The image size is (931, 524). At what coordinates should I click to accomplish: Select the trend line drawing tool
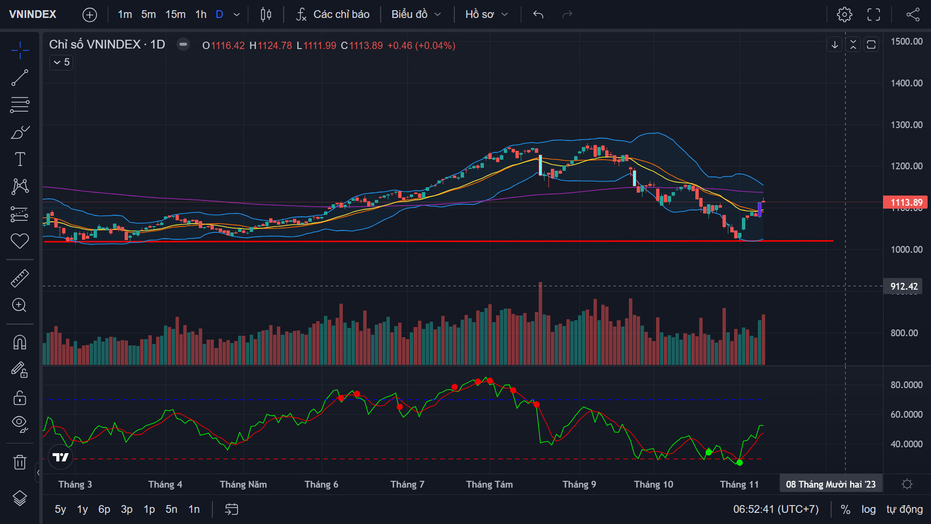pos(19,78)
